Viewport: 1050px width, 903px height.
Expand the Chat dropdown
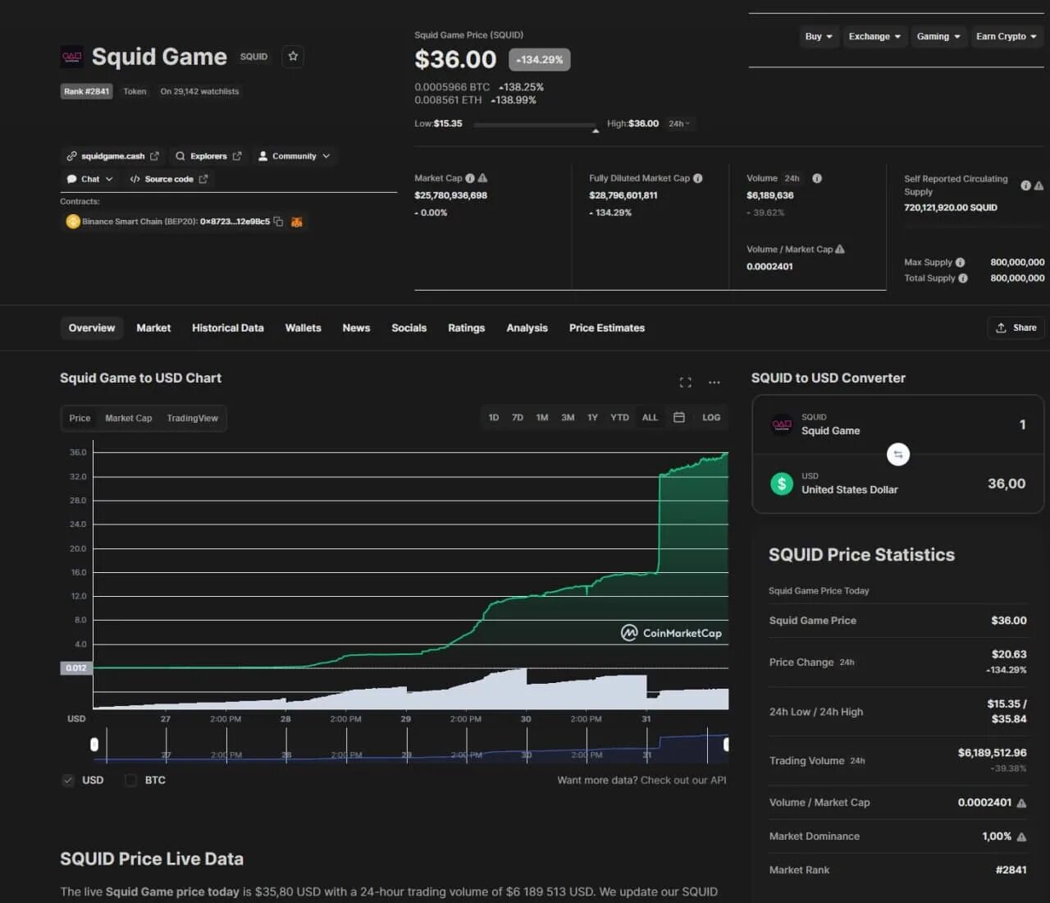click(89, 179)
